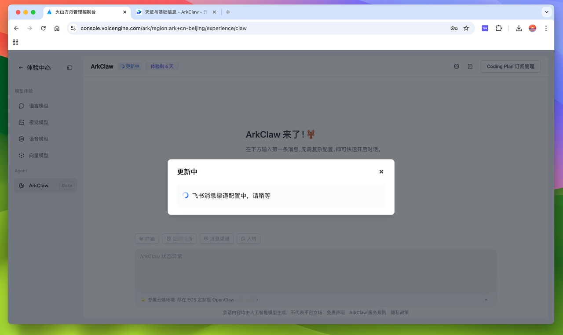The image size is (563, 335).
Task: Open ArkClaw settings gear icon
Action: point(456,66)
